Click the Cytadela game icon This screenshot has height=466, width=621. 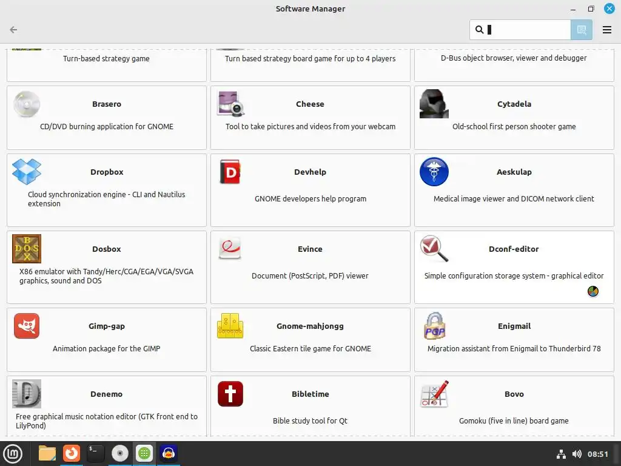[434, 104]
